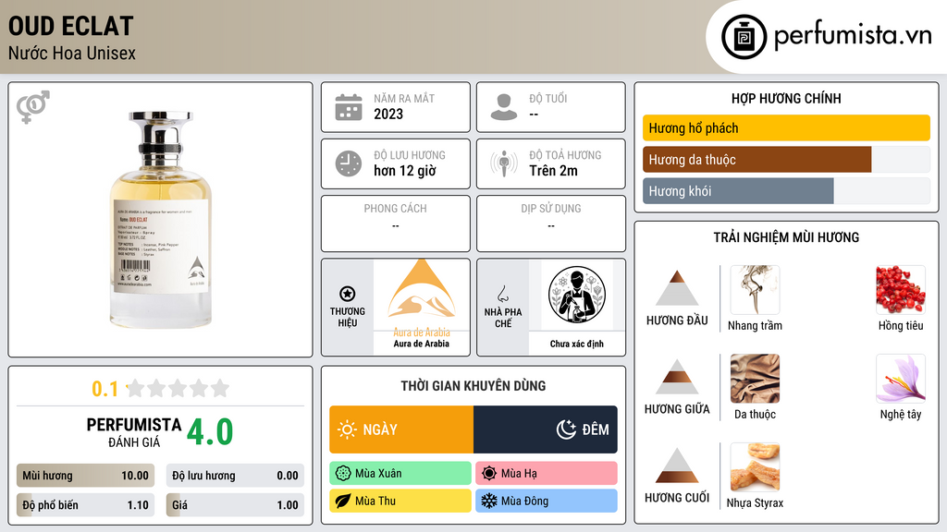This screenshot has height=532, width=947.
Task: Open the perfumista.vn site name text
Action: [x=853, y=36]
